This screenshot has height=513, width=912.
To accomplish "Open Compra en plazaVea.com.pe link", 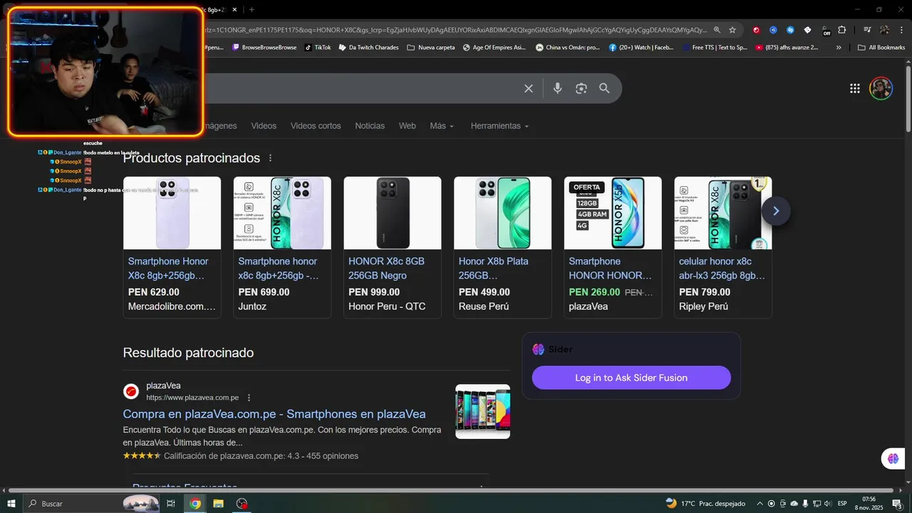I will (274, 414).
